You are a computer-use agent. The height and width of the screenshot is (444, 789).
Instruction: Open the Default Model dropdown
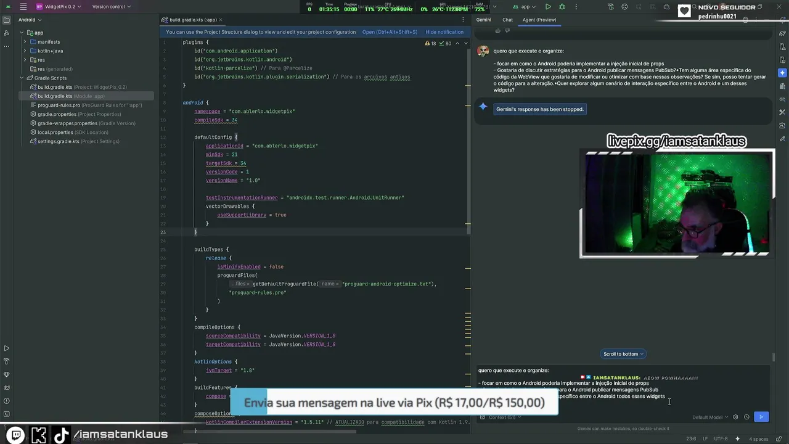[x=710, y=417]
